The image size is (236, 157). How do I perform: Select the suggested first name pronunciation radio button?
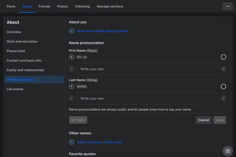point(223,57)
